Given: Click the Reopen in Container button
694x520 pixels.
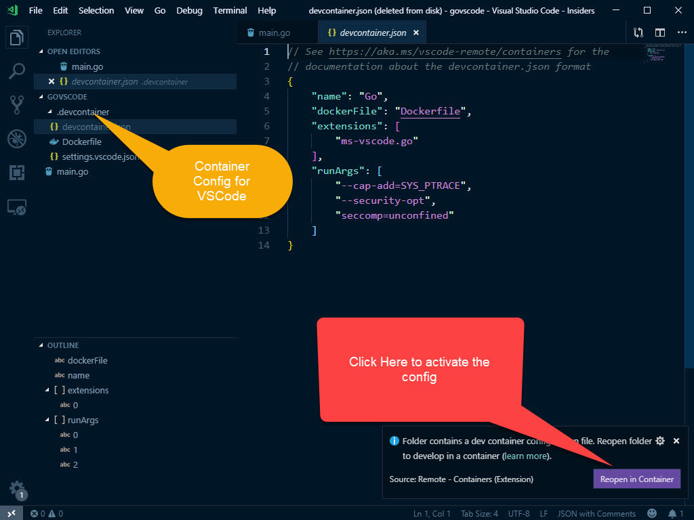Looking at the screenshot, I should click(636, 479).
